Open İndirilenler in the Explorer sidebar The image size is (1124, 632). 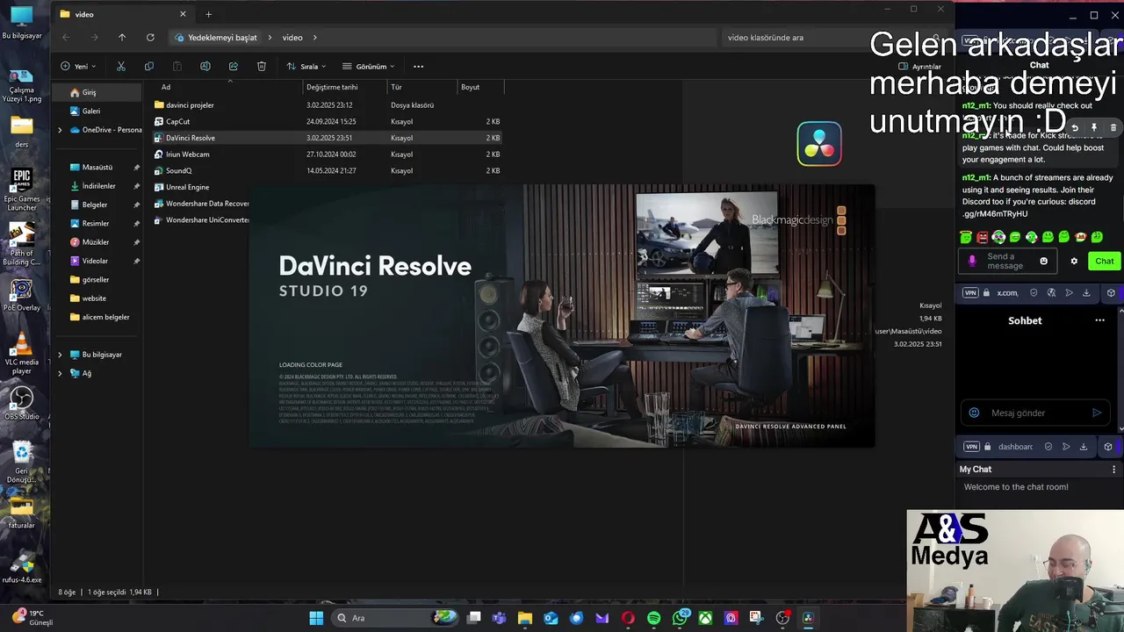tap(97, 186)
